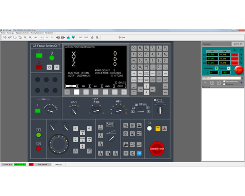
Task: Click the ZY view toolbar button
Action: pyautogui.click(x=52, y=37)
